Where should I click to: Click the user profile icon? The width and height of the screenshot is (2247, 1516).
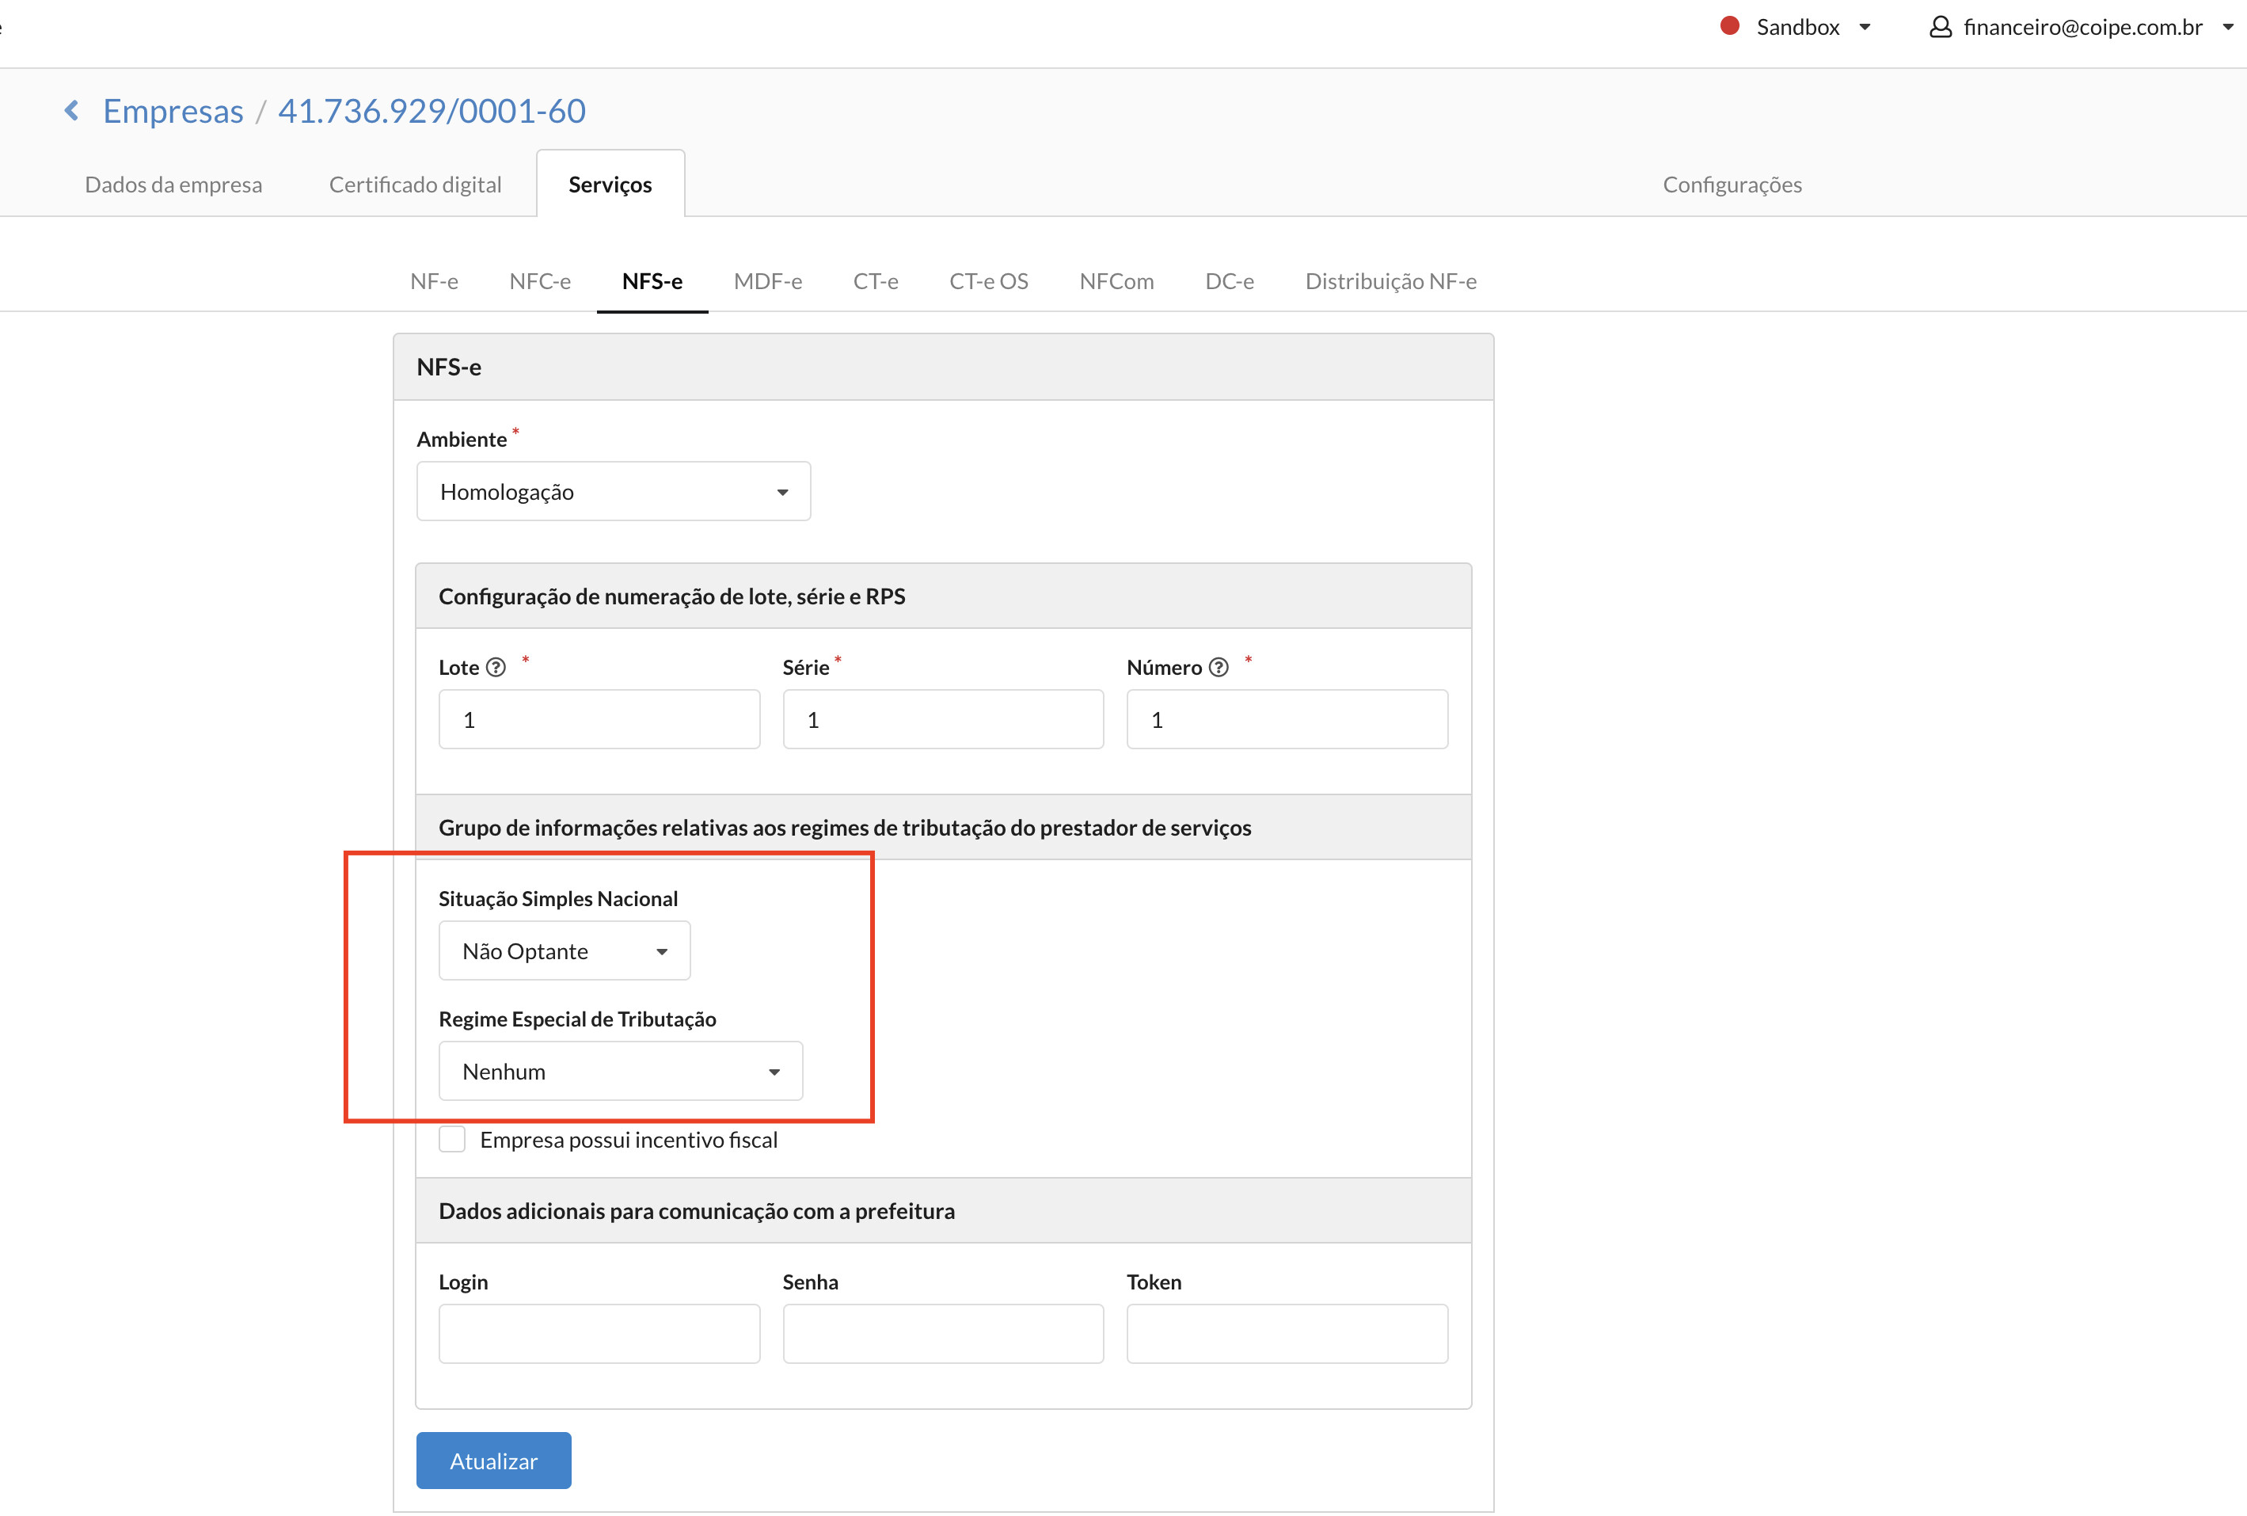(1940, 27)
